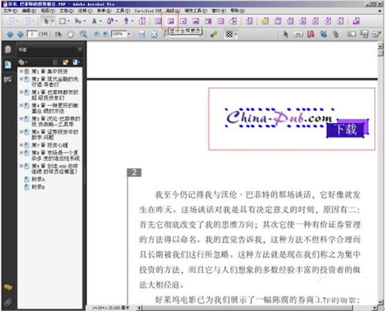This screenshot has height=311, width=385.
Task: Open the 窗口 (Window) menu
Action: [219, 11]
